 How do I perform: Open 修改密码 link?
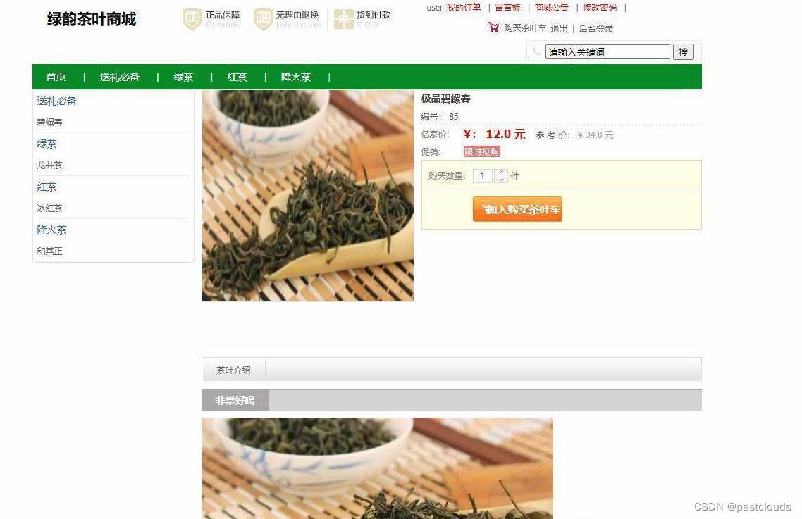[x=600, y=8]
